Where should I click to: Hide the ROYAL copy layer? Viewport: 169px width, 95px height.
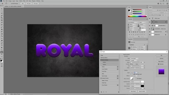(x=149, y=18)
